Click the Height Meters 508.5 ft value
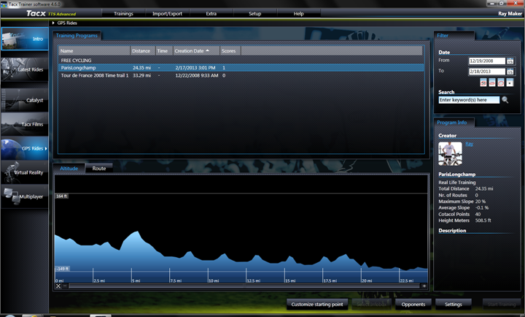This screenshot has height=317, width=525. point(483,221)
